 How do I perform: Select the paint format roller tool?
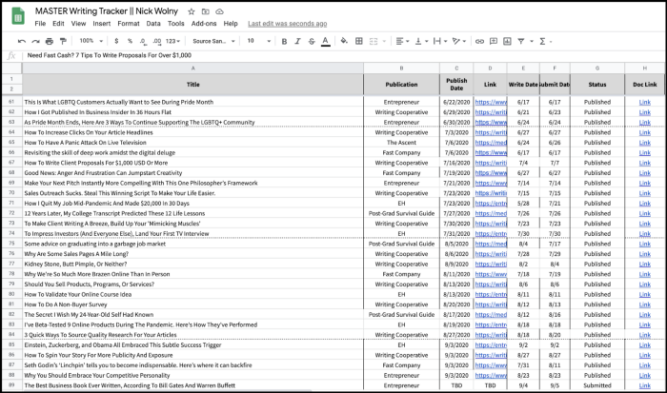tap(63, 41)
